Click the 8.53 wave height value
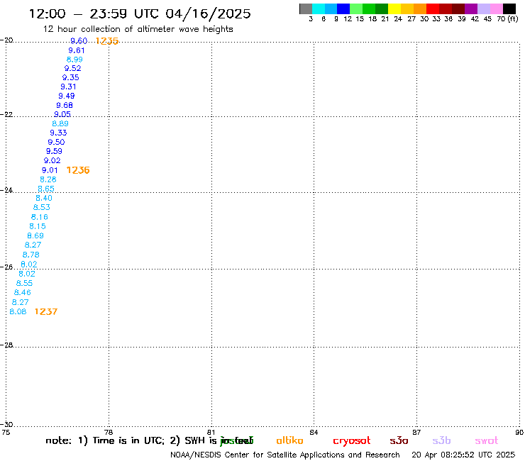 click(42, 207)
